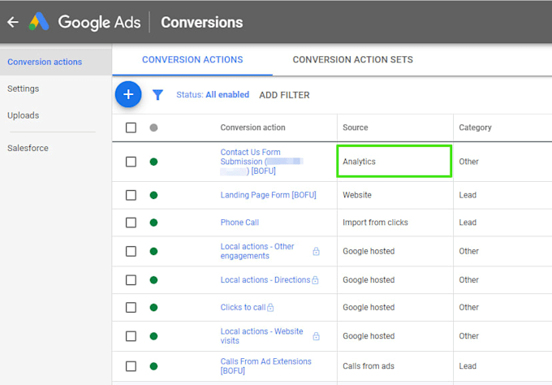Open the Phone Call conversion action link
This screenshot has height=385, width=552.
(x=239, y=223)
